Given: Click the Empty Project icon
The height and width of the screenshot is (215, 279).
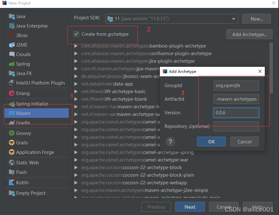Looking at the screenshot, I should [12, 193].
